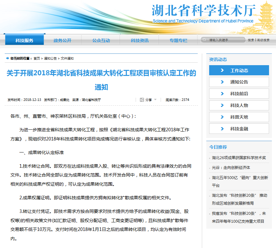Open 科技前沿 sidebar menu item
The height and width of the screenshot is (248, 276).
click(x=239, y=94)
